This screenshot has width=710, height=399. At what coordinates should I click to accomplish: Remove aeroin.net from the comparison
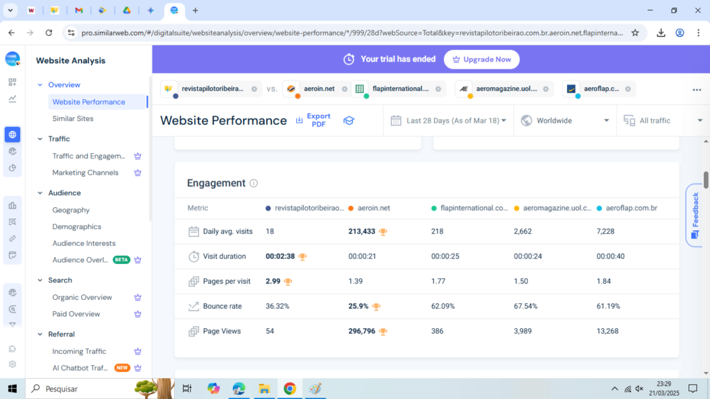point(345,89)
